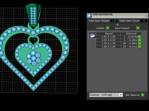Click the Gem Reporter panel icon
149x111 pixels.
89,15
